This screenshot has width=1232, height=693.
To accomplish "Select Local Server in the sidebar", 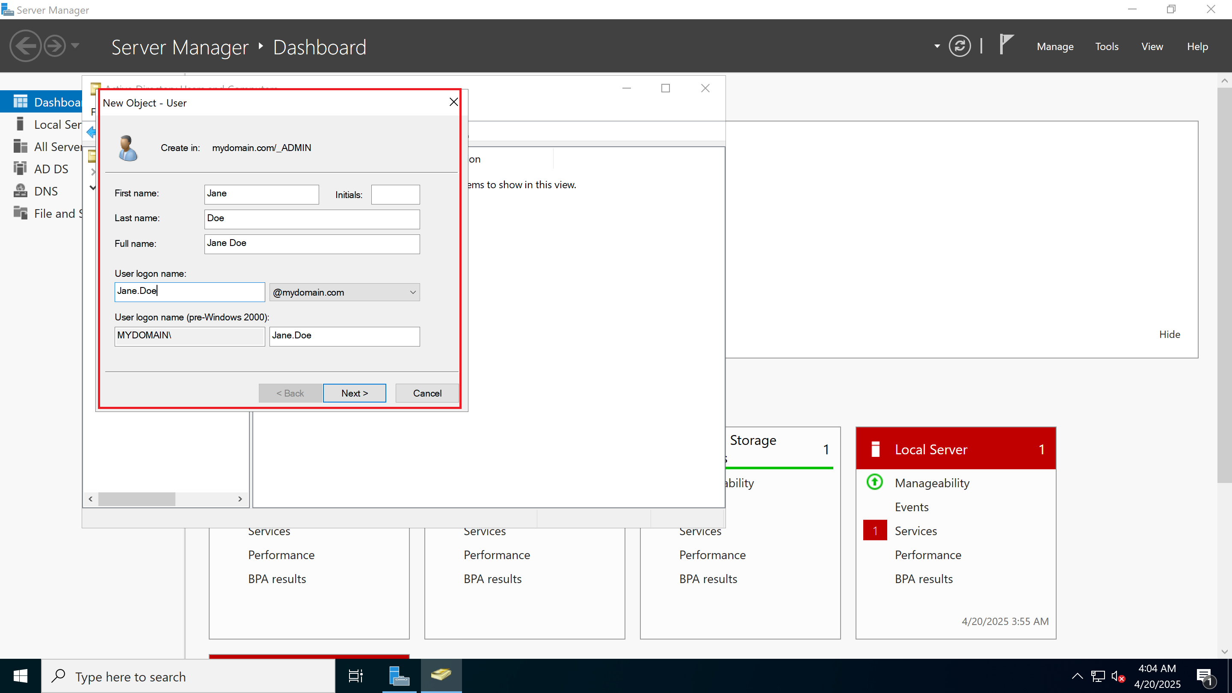I will [x=42, y=124].
